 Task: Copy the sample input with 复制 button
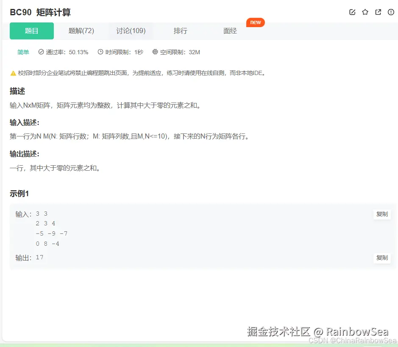click(381, 214)
